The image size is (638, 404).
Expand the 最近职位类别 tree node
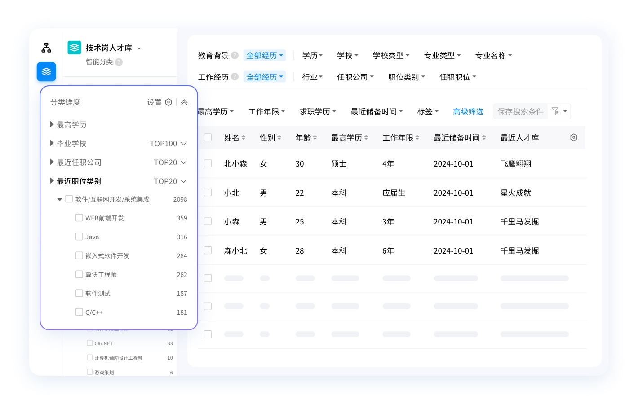point(52,181)
